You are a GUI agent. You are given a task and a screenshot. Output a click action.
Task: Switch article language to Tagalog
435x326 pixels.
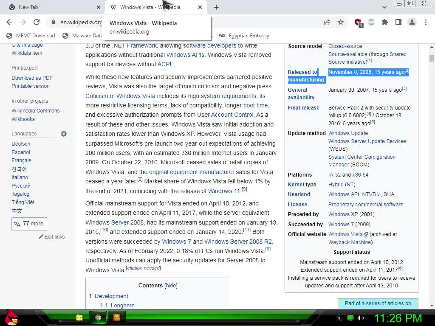click(x=20, y=194)
